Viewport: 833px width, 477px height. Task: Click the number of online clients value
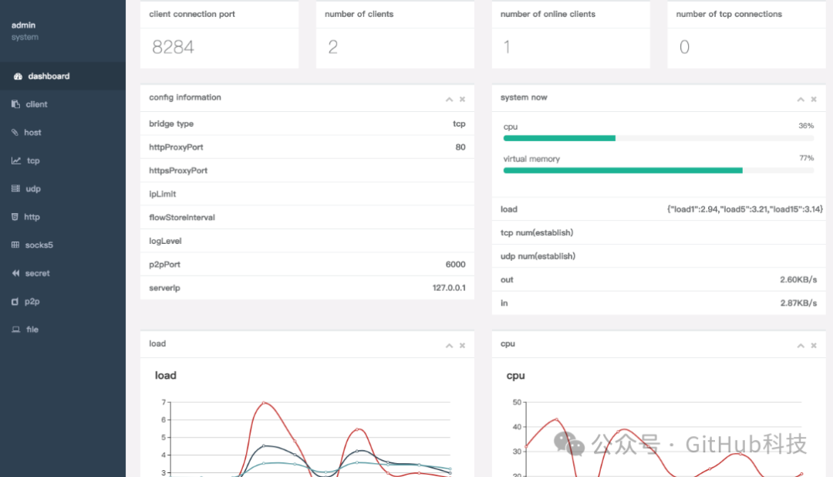coord(507,47)
